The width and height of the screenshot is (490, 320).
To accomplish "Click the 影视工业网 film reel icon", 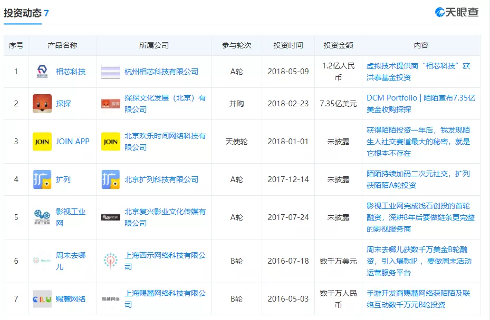I will tap(42, 217).
